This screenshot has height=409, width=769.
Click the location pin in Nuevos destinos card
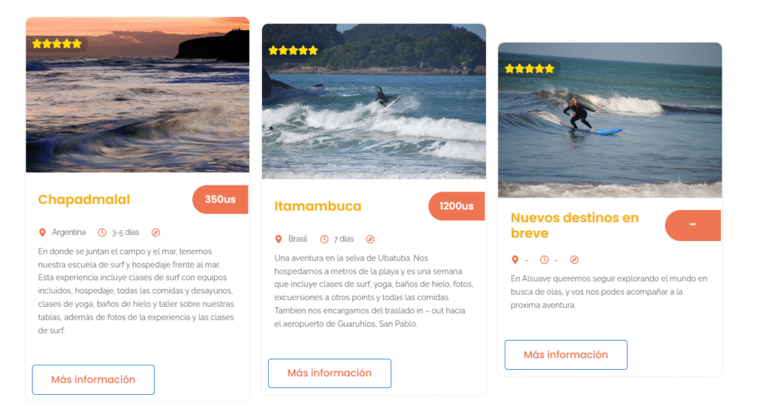click(514, 260)
